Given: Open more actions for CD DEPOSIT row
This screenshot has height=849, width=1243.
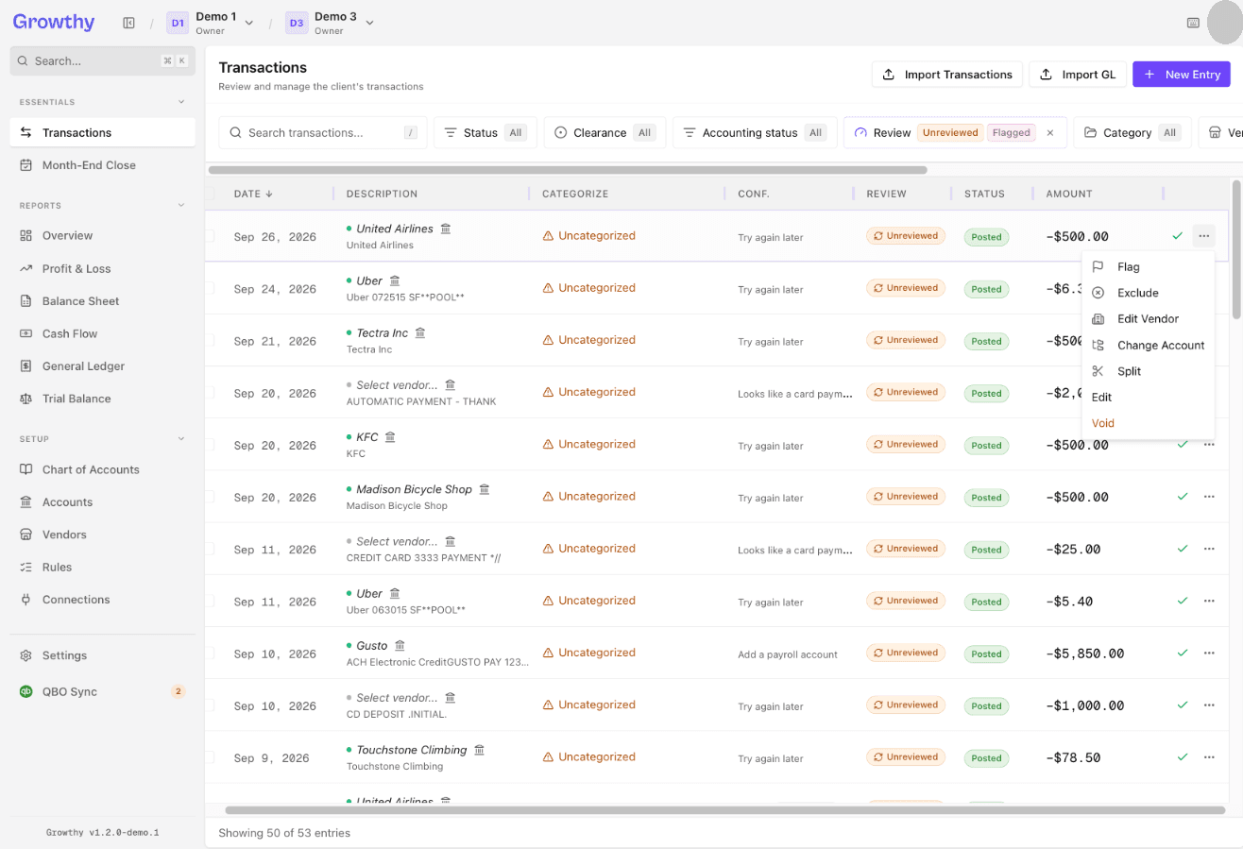Looking at the screenshot, I should click(1209, 705).
